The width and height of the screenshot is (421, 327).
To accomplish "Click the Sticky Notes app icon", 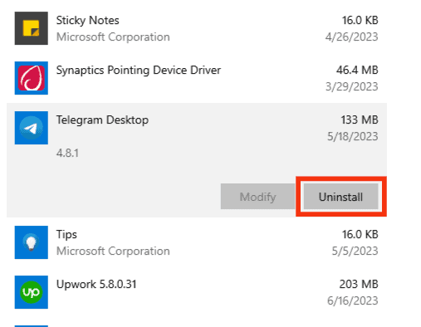I will [32, 28].
